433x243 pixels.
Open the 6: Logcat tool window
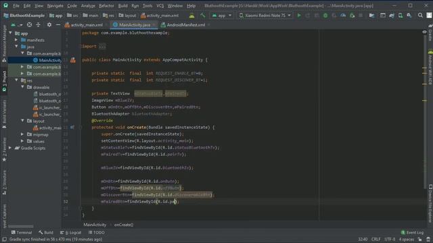[x=70, y=232]
